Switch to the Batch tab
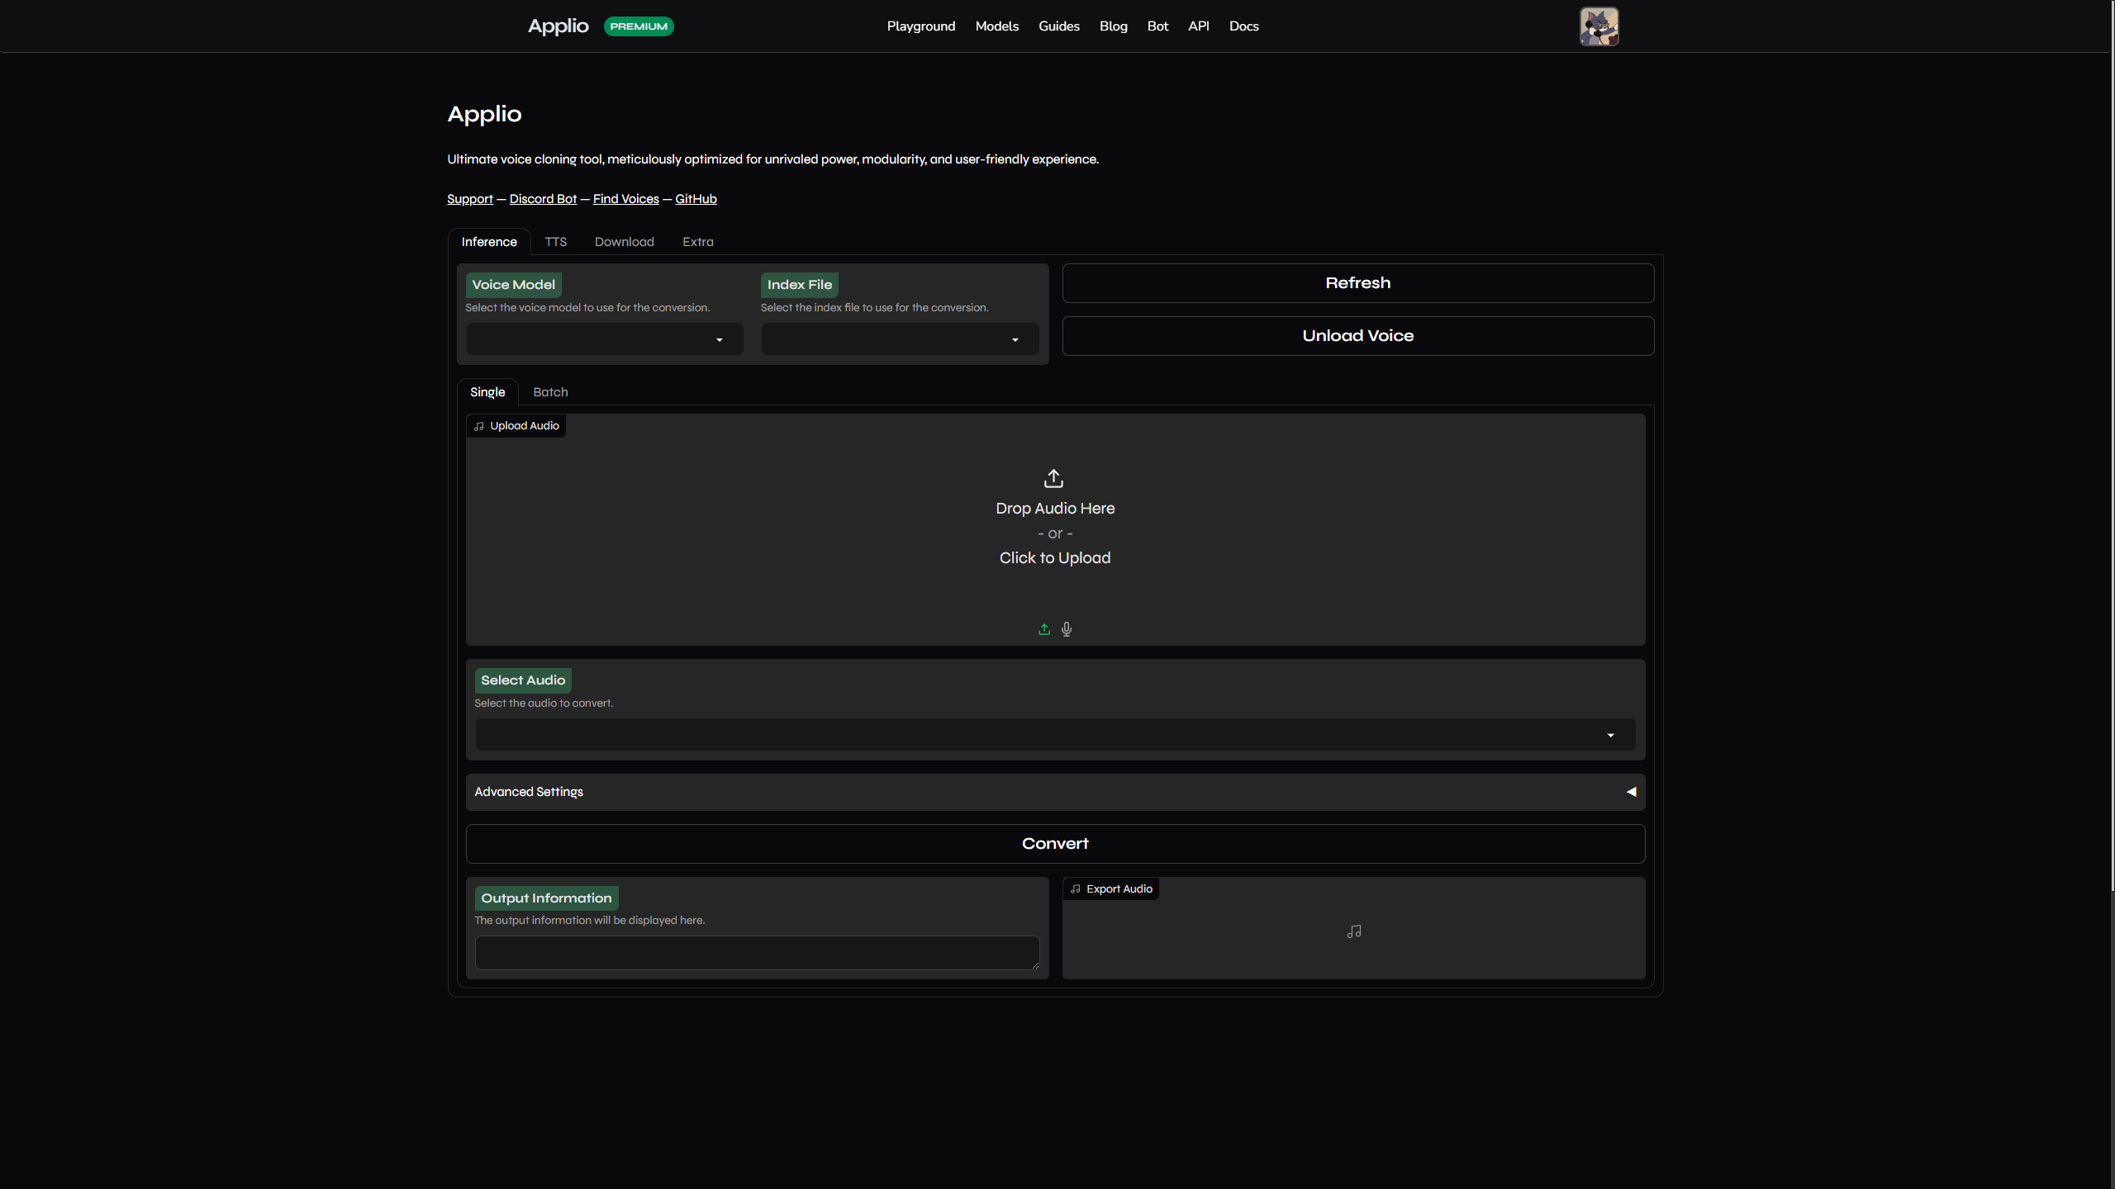Image resolution: width=2115 pixels, height=1189 pixels. [x=550, y=392]
